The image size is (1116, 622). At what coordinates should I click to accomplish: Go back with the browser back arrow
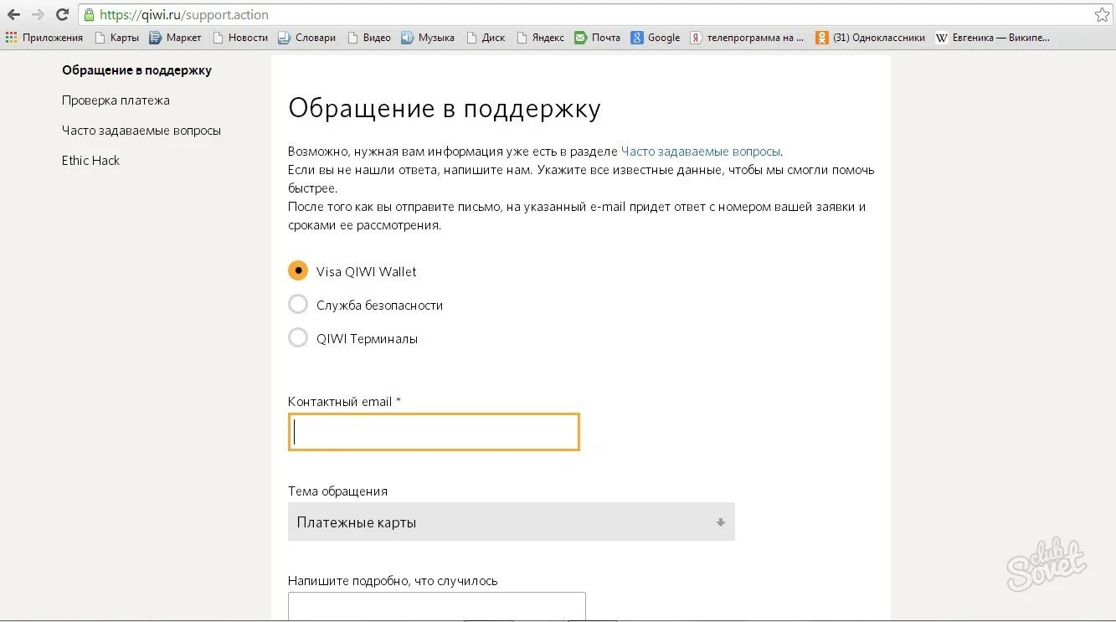coord(13,14)
